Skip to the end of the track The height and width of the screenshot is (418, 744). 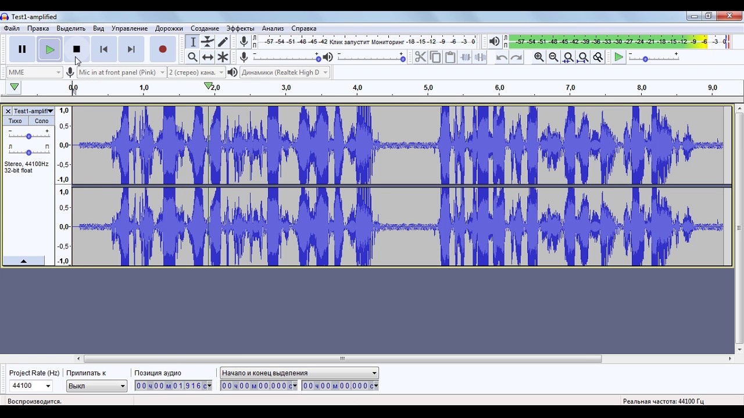click(131, 49)
